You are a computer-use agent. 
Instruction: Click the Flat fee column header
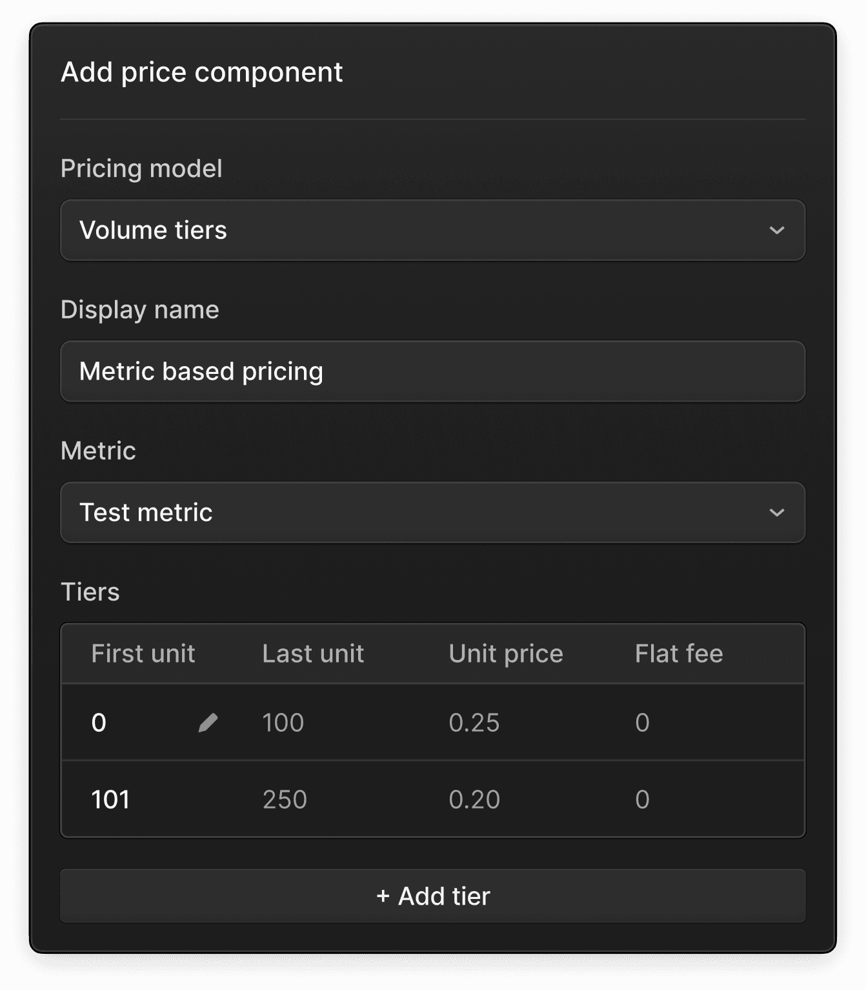pos(679,654)
